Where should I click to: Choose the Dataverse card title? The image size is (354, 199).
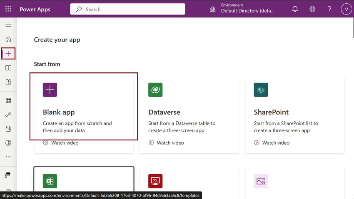164,112
